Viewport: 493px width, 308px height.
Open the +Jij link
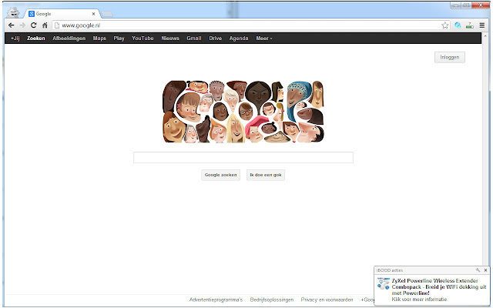click(x=15, y=38)
